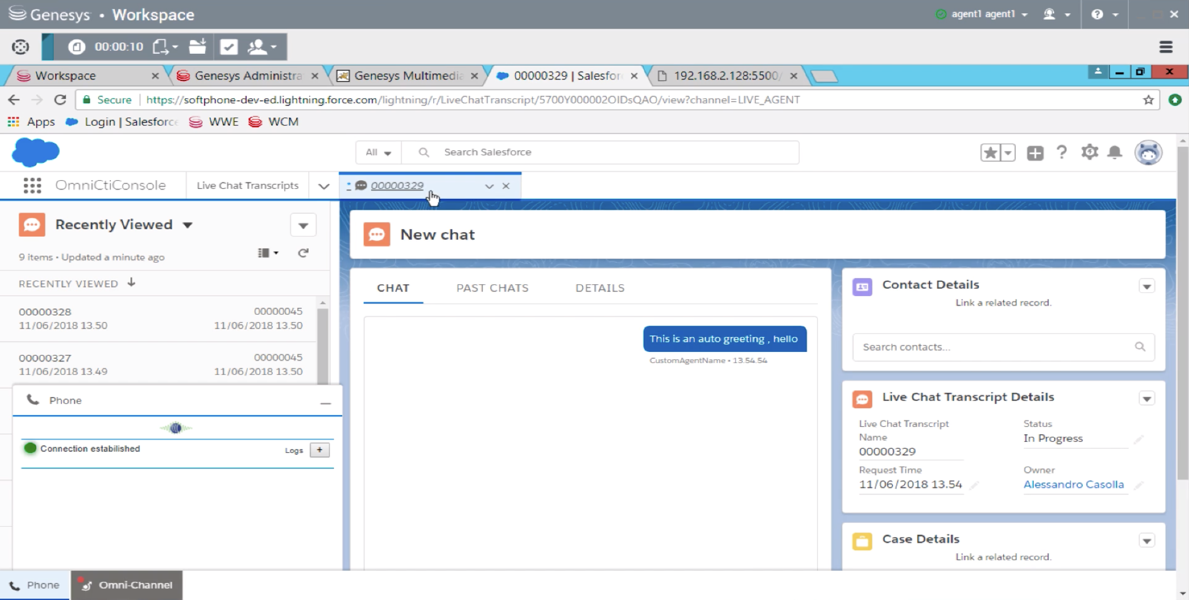
Task: Open the Salesforce global actions plus icon
Action: tap(1035, 152)
